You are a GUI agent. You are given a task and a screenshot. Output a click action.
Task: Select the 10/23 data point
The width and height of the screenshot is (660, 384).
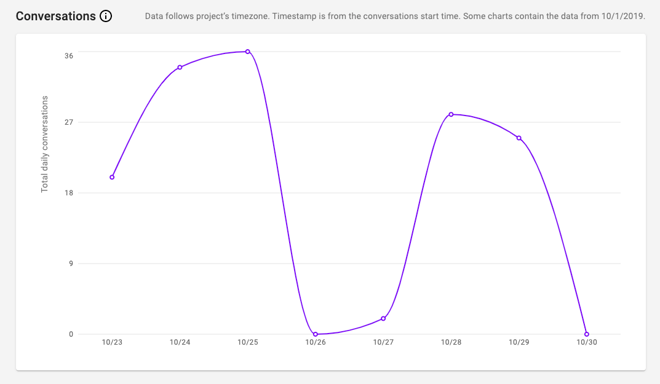pos(112,177)
